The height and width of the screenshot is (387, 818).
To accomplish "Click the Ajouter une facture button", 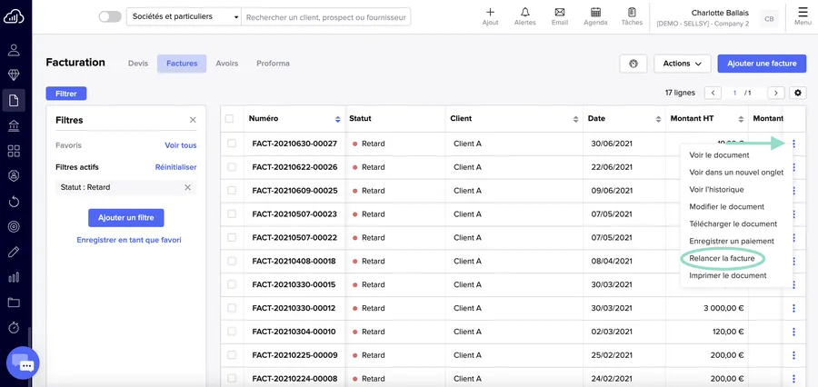I will (762, 64).
